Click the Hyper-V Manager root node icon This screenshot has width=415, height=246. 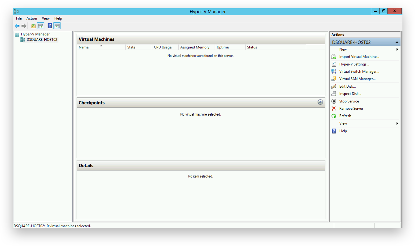[x=17, y=34]
